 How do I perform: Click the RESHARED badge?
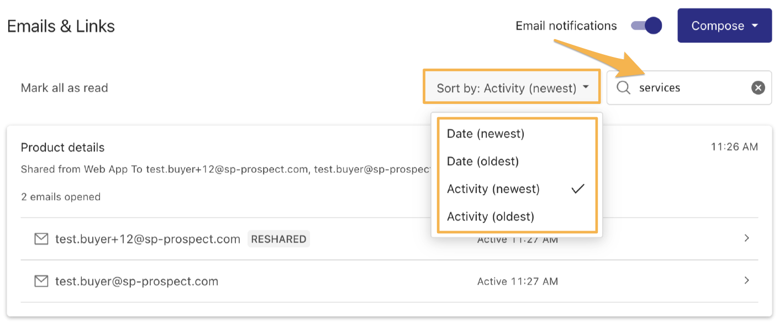[278, 239]
